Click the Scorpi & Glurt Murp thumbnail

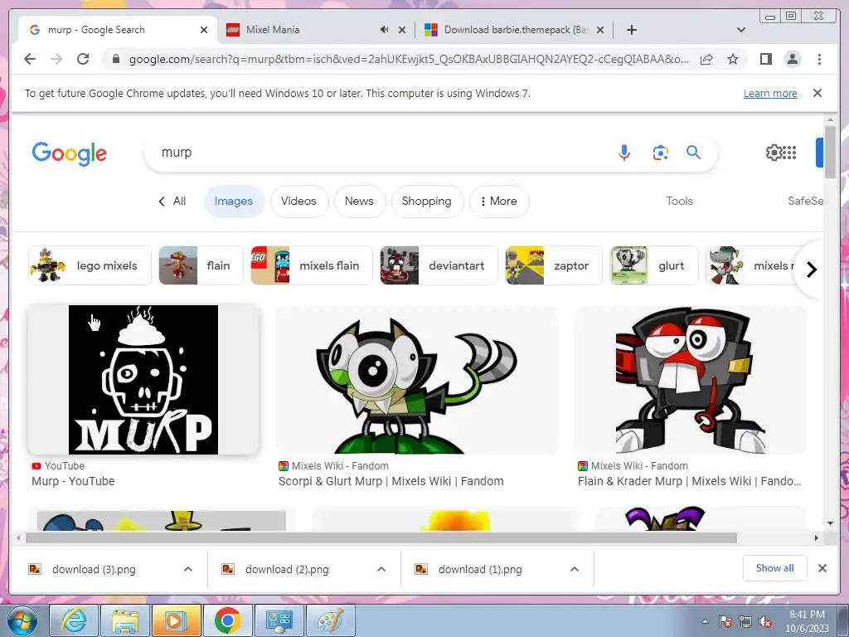pos(417,380)
